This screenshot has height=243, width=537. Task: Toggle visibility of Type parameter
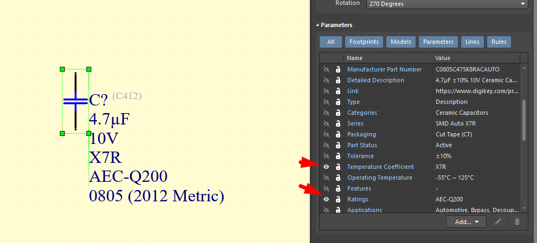[326, 102]
